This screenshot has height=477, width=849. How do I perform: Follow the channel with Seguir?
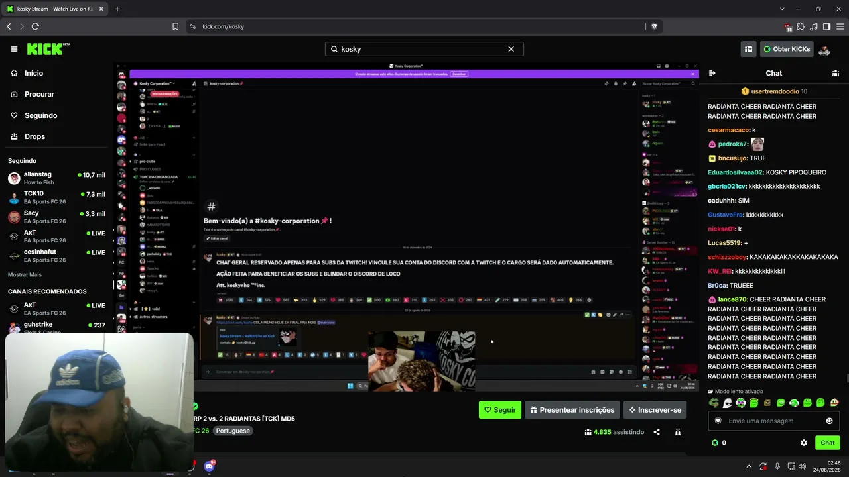click(x=500, y=410)
